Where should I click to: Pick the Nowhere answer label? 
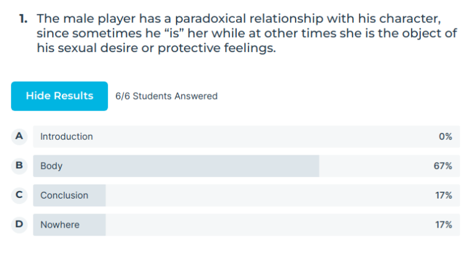coord(59,225)
